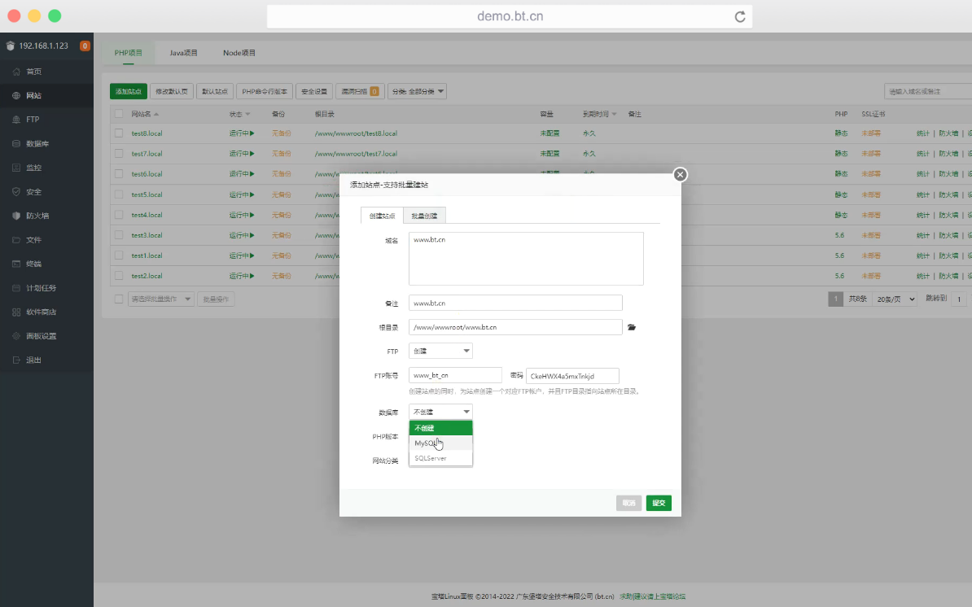This screenshot has width=972, height=607.
Task: Switch to the 批量创建 tab
Action: (x=424, y=216)
